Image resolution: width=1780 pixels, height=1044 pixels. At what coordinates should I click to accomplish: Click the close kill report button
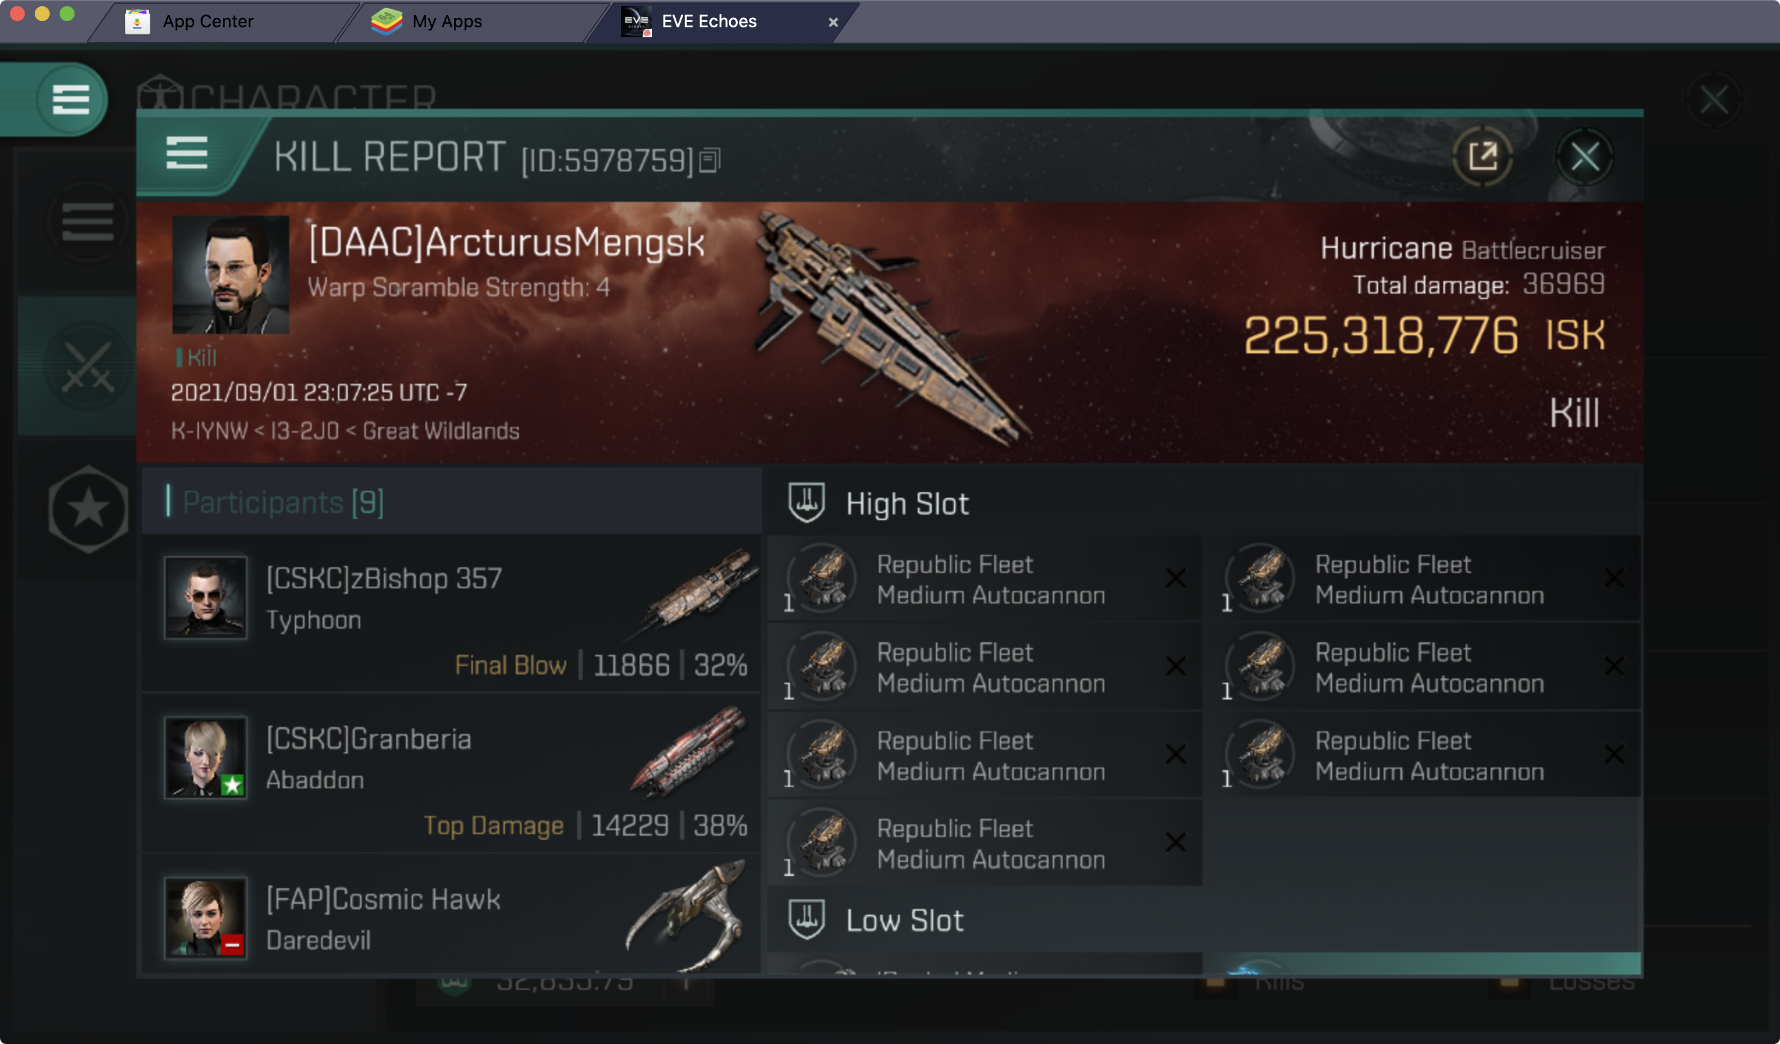pyautogui.click(x=1586, y=156)
